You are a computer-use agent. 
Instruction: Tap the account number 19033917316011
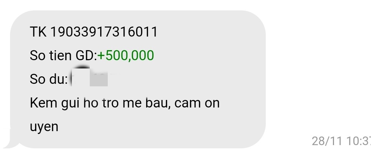tap(104, 32)
